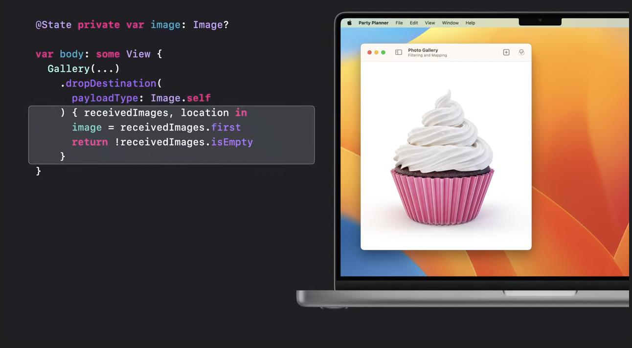Open the filters overlapping-circles icon
Screen dimensions: 632x348
click(521, 52)
